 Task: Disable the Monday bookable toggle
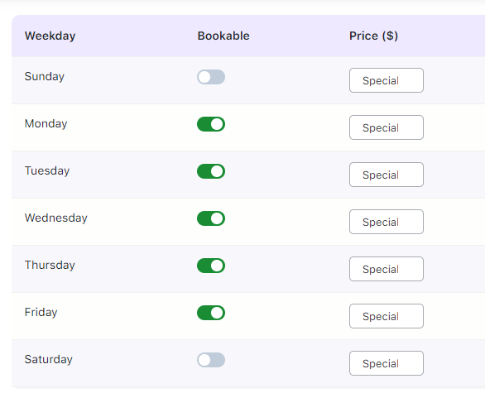click(211, 124)
